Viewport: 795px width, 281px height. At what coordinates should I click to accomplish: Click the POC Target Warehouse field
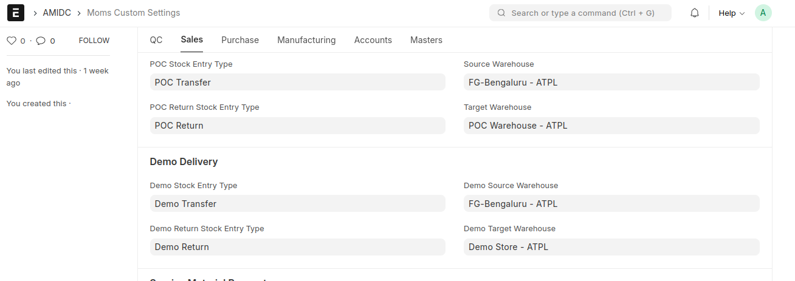[x=611, y=126]
